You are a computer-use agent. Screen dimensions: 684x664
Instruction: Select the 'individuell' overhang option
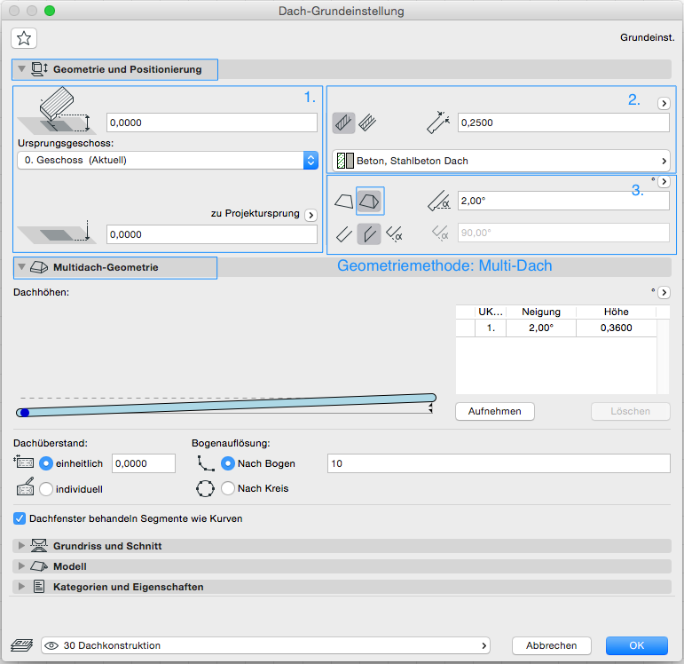click(x=47, y=488)
